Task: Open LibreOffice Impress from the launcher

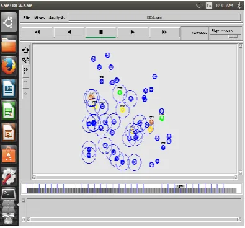Action: coord(9,133)
